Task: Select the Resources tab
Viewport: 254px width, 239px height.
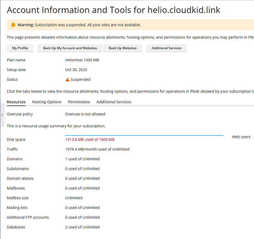Action: click(x=16, y=102)
